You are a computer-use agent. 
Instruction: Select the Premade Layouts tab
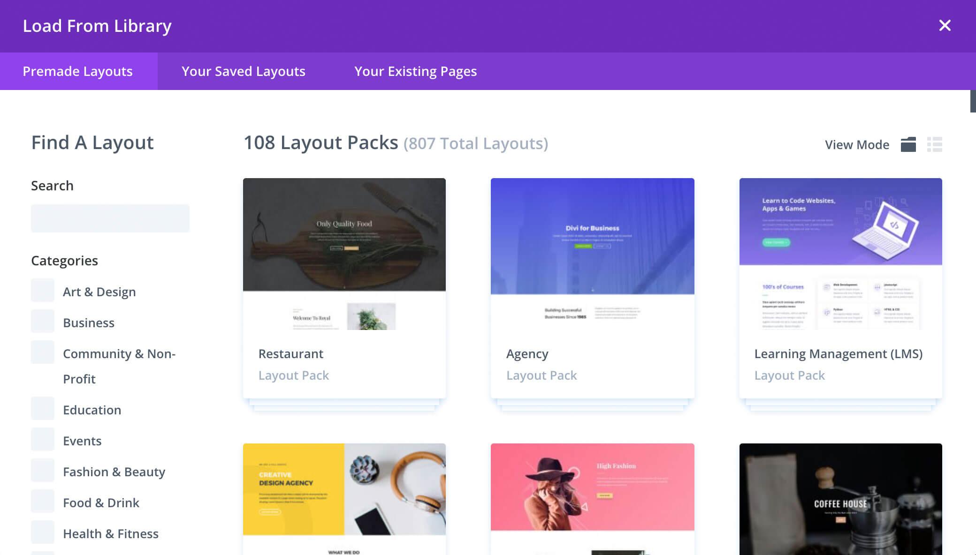[77, 71]
